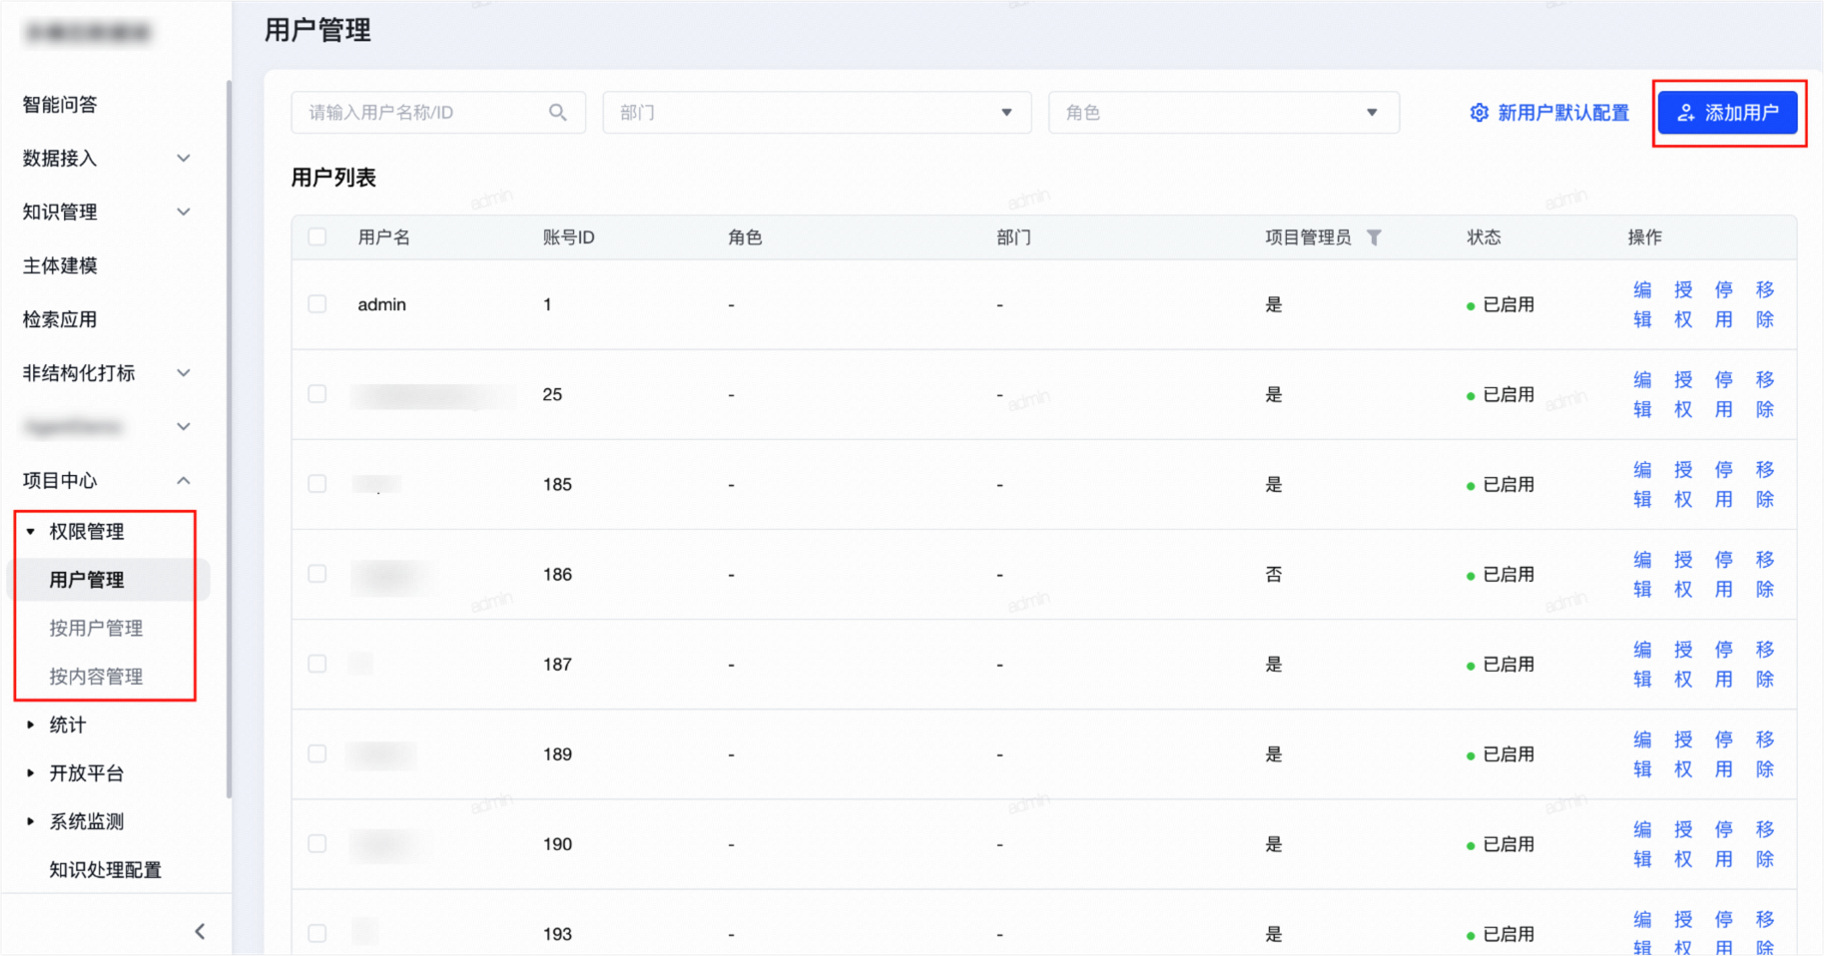The width and height of the screenshot is (1824, 956).
Task: Click 移除 for account ID 190
Action: coord(1765,843)
